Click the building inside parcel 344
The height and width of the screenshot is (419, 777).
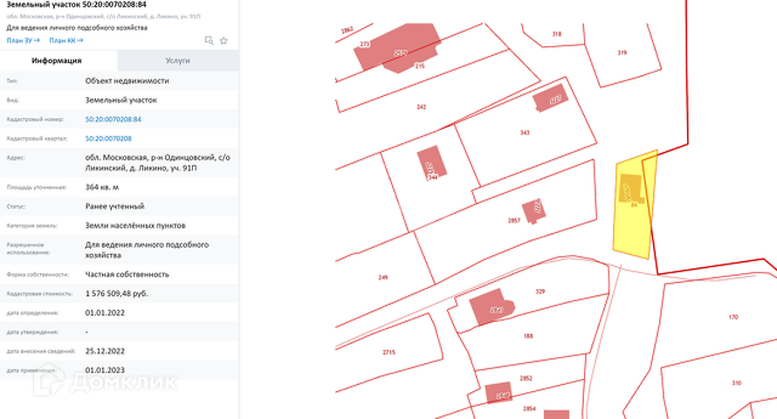point(431,162)
